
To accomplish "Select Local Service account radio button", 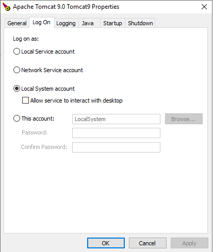I will pyautogui.click(x=17, y=52).
